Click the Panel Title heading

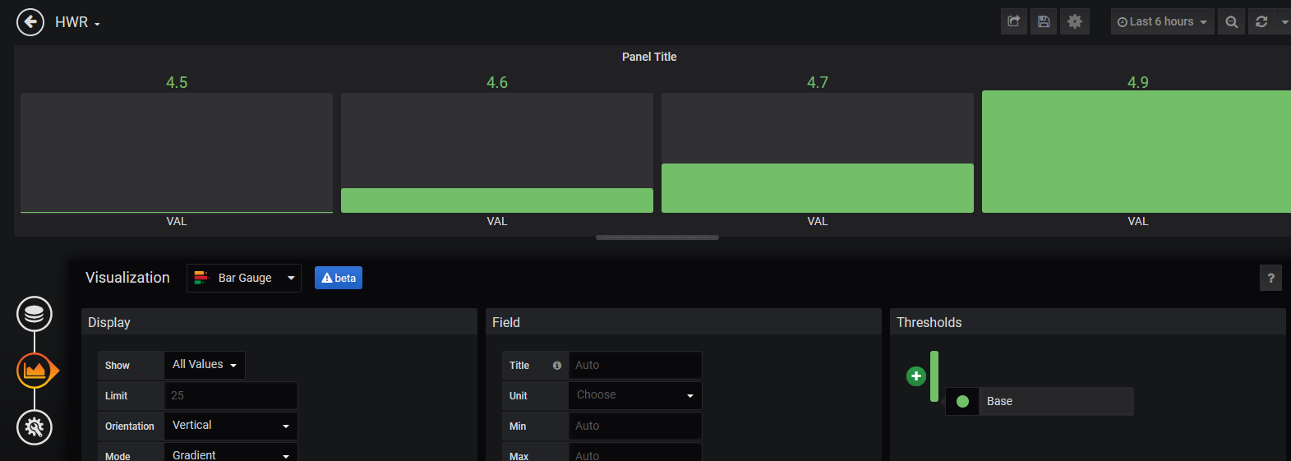pos(649,57)
